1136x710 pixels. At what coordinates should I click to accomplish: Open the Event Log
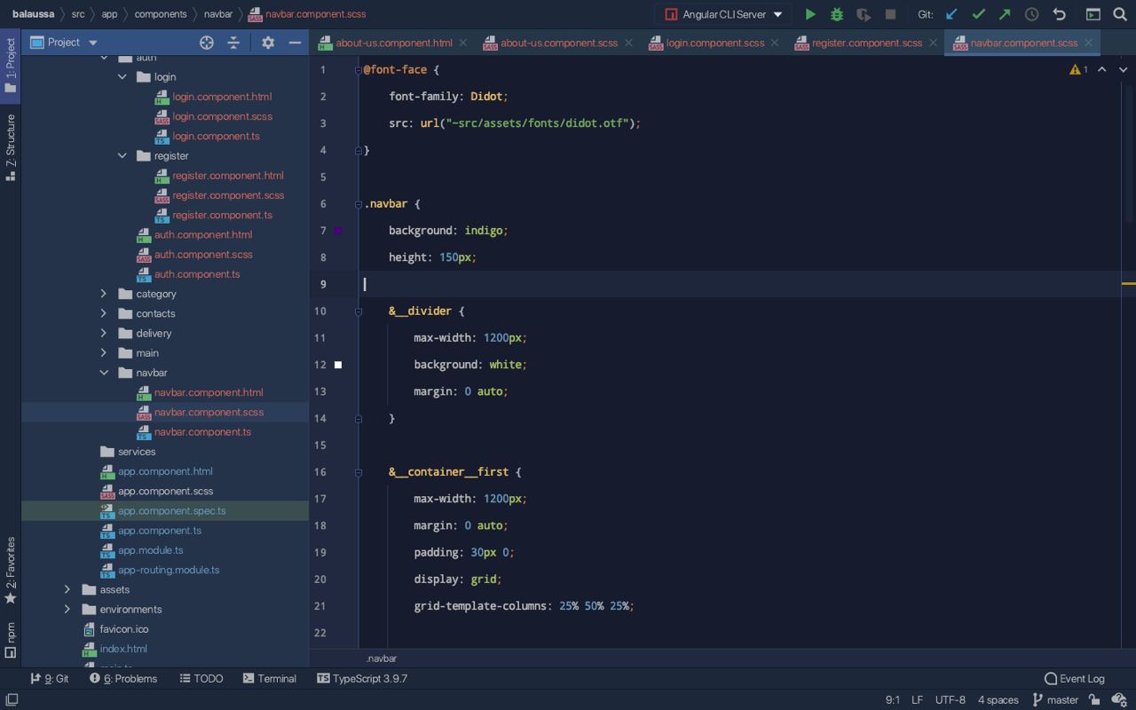1075,679
